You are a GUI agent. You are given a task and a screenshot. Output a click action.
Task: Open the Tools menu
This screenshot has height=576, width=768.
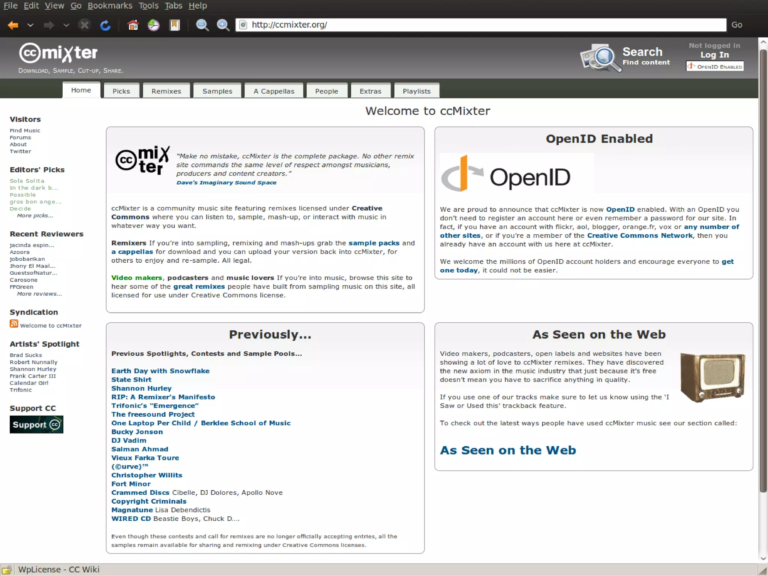point(148,6)
